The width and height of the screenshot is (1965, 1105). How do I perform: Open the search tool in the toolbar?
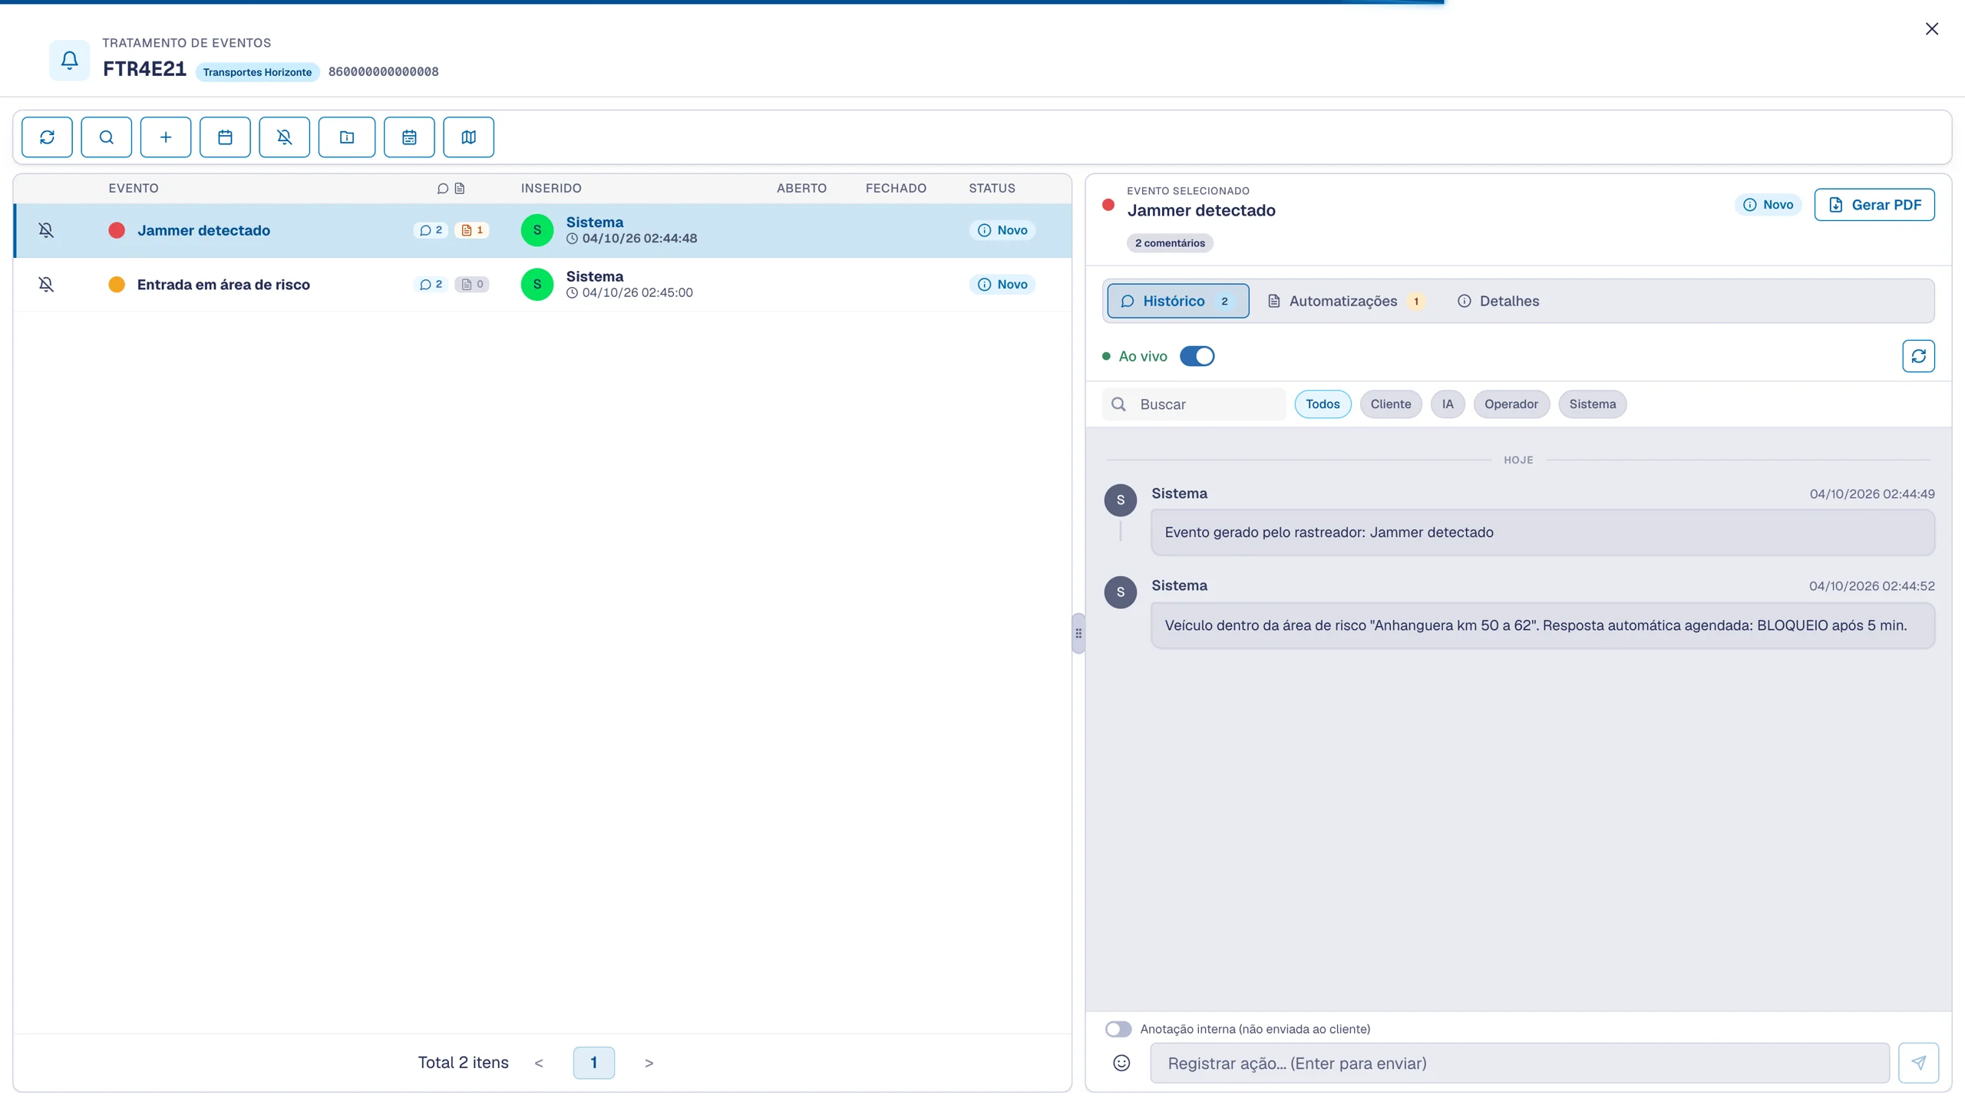[x=106, y=137]
